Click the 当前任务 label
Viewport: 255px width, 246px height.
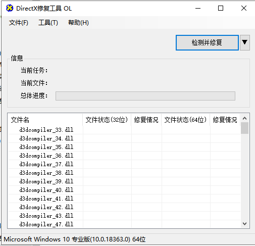(x=34, y=70)
